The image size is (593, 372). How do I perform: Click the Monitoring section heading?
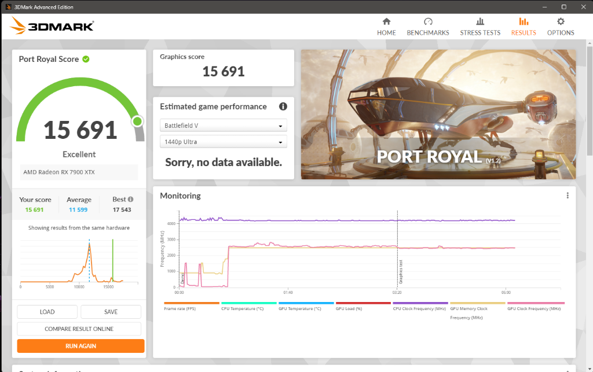coord(181,196)
